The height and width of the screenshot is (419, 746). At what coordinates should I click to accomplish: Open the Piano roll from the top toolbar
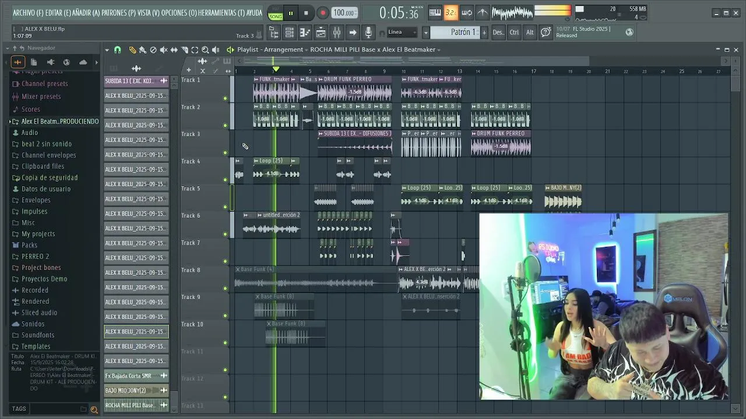[x=305, y=33]
